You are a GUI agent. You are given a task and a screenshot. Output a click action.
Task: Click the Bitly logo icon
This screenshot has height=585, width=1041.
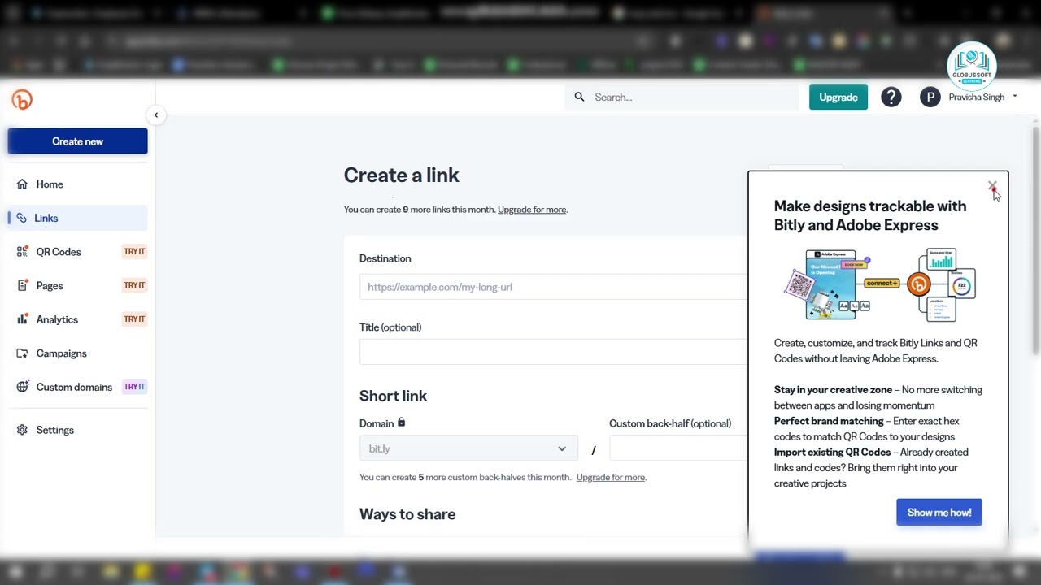pos(22,100)
